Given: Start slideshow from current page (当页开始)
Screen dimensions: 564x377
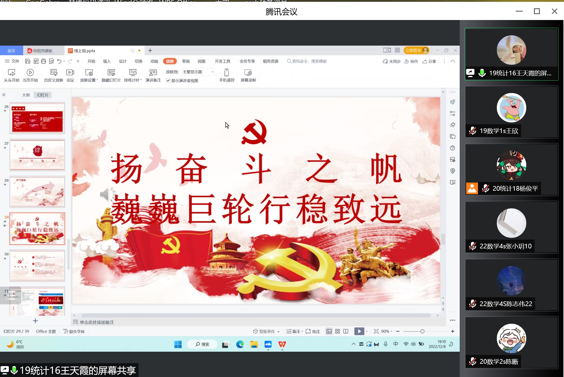Looking at the screenshot, I should click(x=30, y=72).
